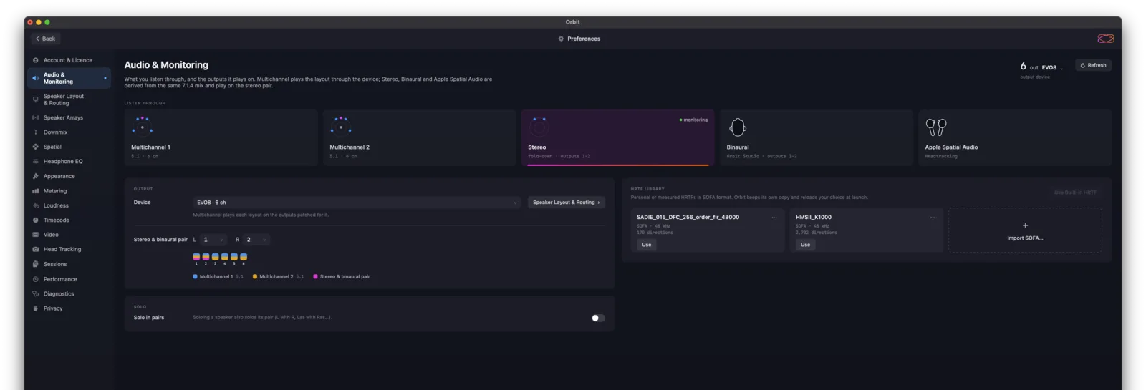
Task: Click the Binaural head icon
Action: coord(738,127)
